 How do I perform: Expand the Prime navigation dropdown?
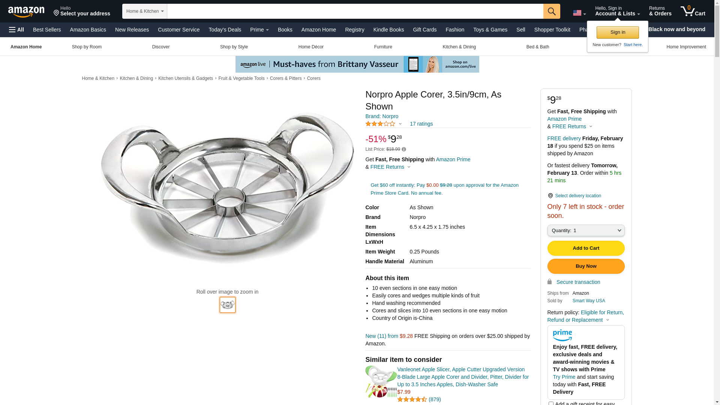pyautogui.click(x=259, y=30)
